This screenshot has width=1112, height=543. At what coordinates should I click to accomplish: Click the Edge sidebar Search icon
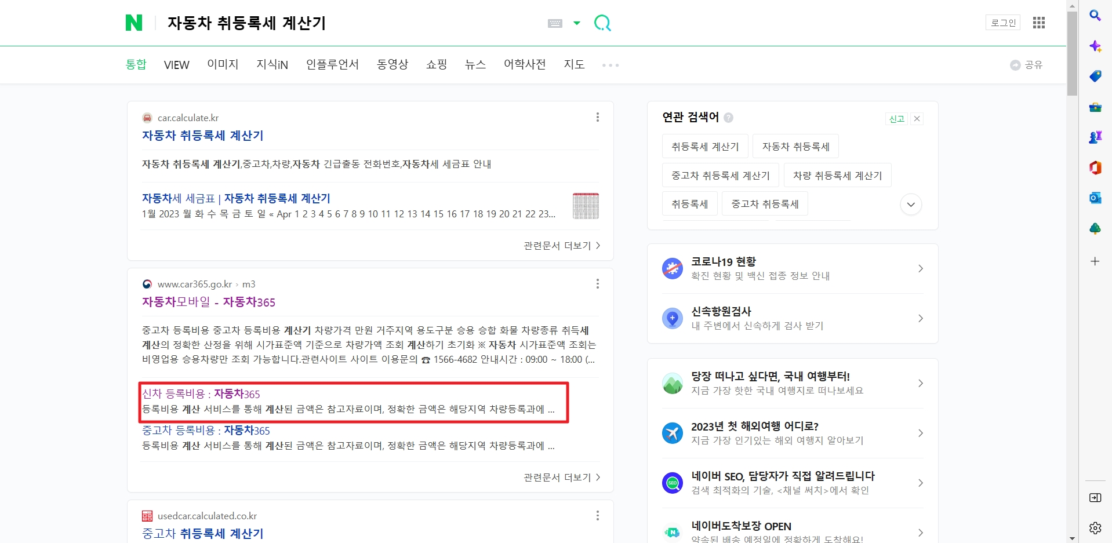pyautogui.click(x=1095, y=16)
